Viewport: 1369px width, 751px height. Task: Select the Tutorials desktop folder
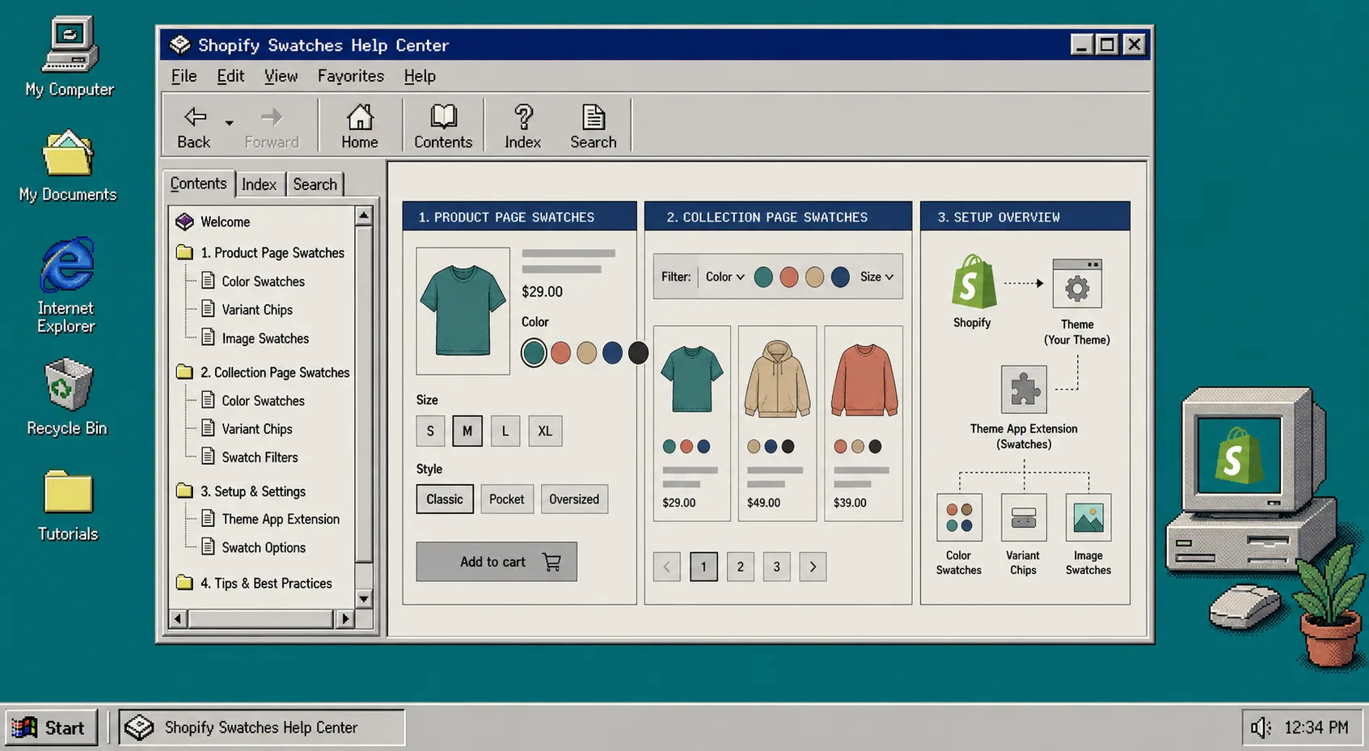point(68,492)
